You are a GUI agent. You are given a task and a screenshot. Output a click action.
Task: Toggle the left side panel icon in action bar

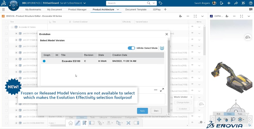[92, 123]
